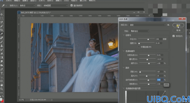This screenshot has height=103, width=190.
Task: Select the Smudge tool
Action: (x=2, y=61)
